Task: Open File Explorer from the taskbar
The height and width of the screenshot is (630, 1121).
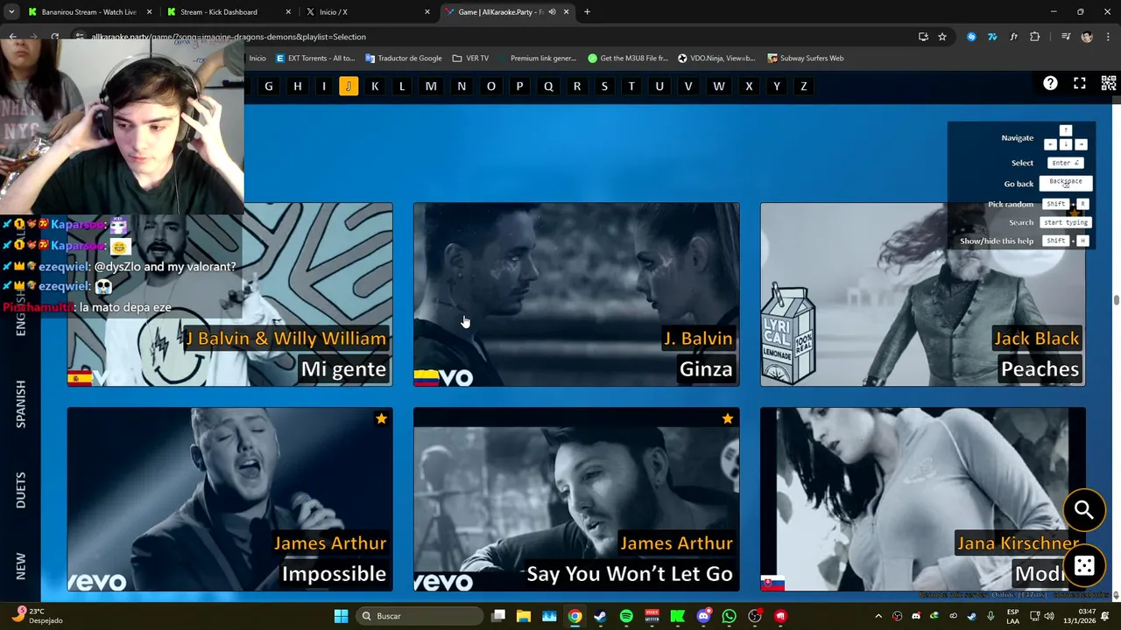Action: (x=524, y=616)
